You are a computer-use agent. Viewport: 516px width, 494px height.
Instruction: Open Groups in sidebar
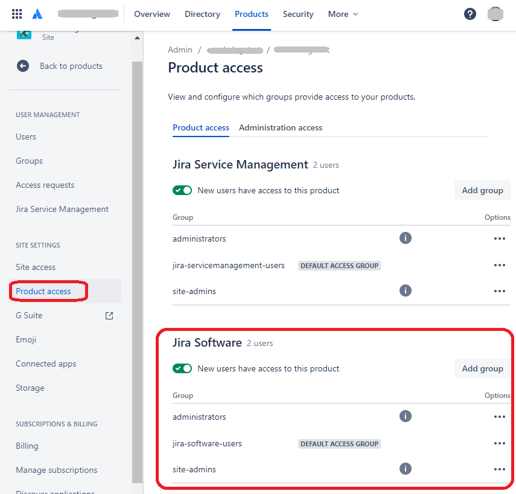(x=30, y=161)
